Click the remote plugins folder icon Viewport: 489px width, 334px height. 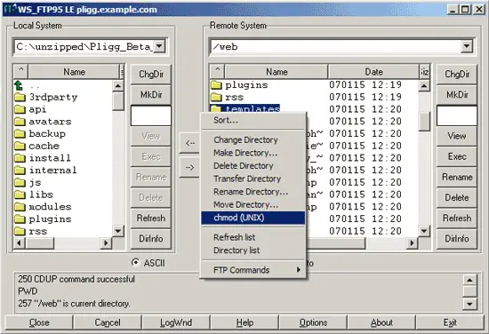tap(216, 84)
